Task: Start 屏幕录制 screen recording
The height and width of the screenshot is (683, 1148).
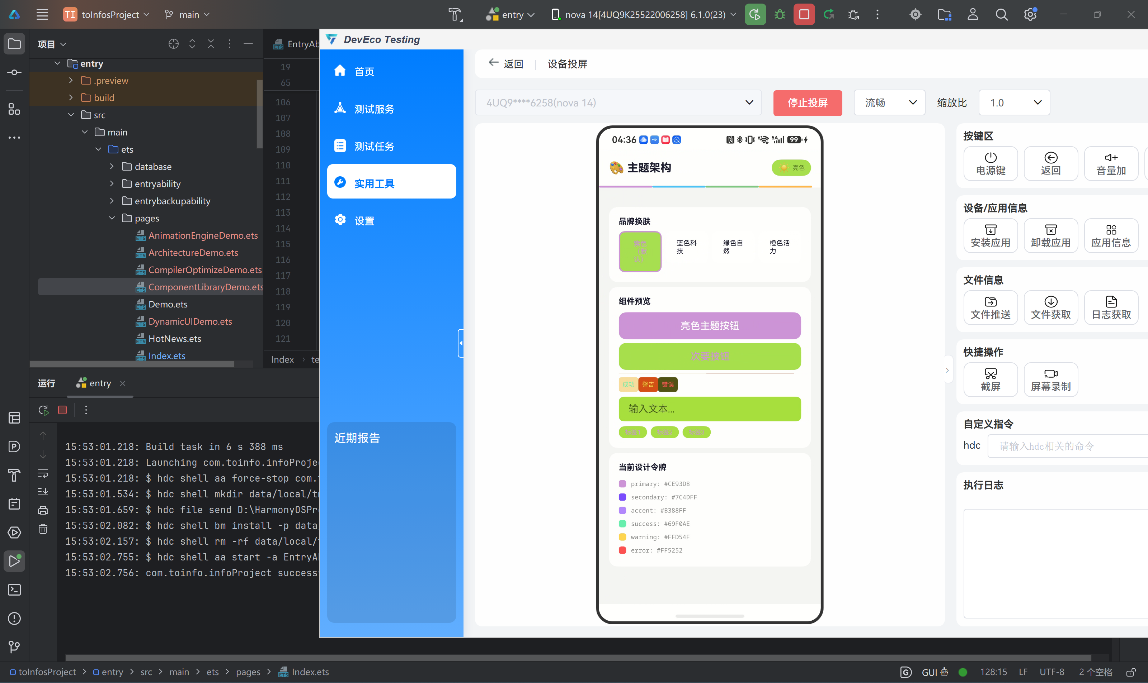Action: 1050,380
